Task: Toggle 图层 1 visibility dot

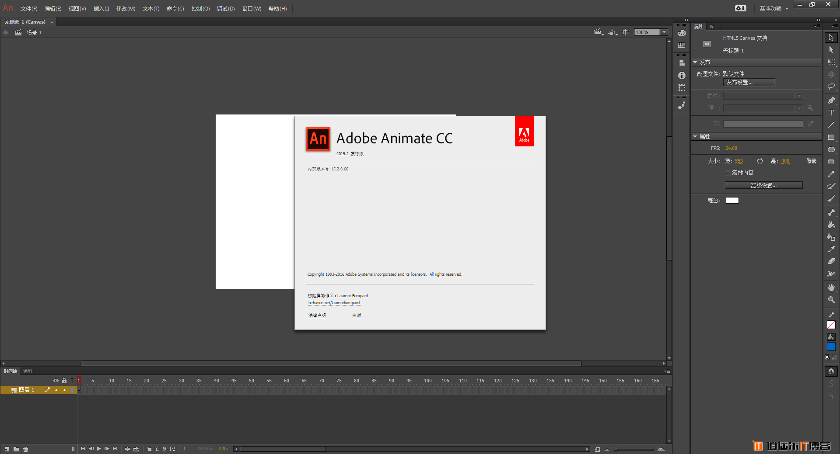Action: pyautogui.click(x=56, y=390)
